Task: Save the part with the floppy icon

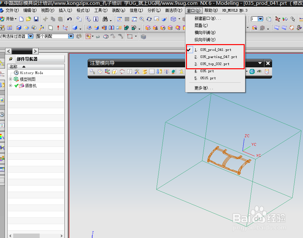Action: (36, 19)
